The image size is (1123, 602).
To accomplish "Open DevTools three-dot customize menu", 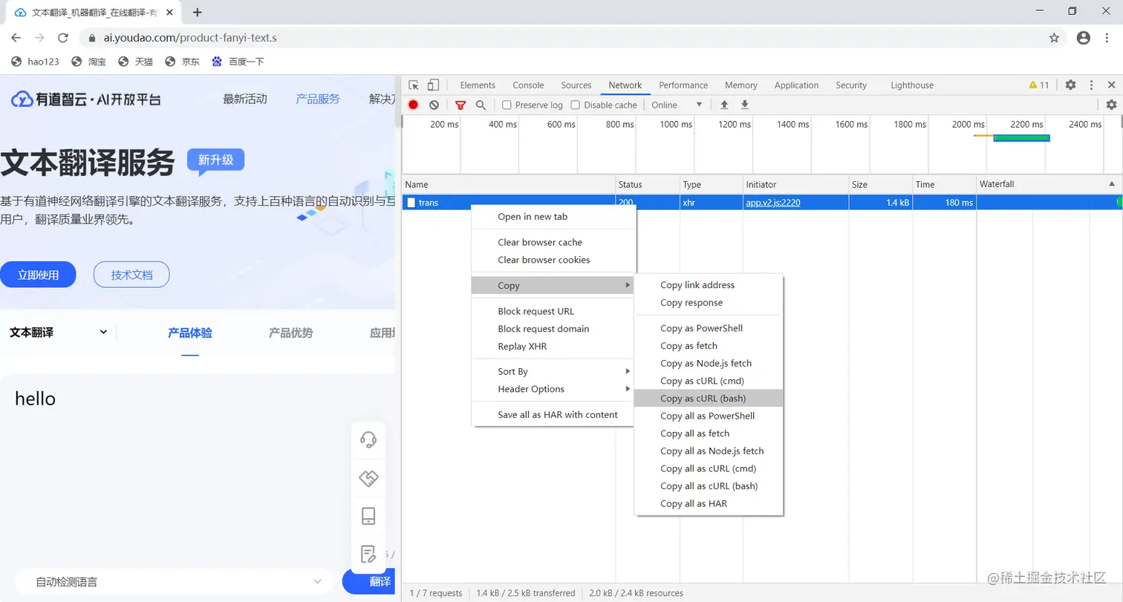I will pyautogui.click(x=1091, y=85).
